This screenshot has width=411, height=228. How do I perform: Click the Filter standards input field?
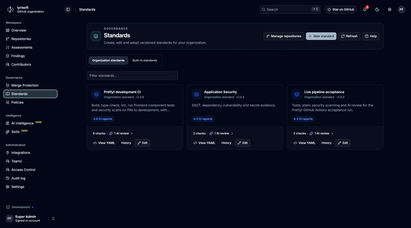pyautogui.click(x=132, y=75)
